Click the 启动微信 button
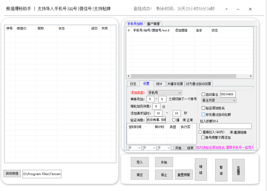Viewport: 267px width, 191px height. tap(12, 174)
